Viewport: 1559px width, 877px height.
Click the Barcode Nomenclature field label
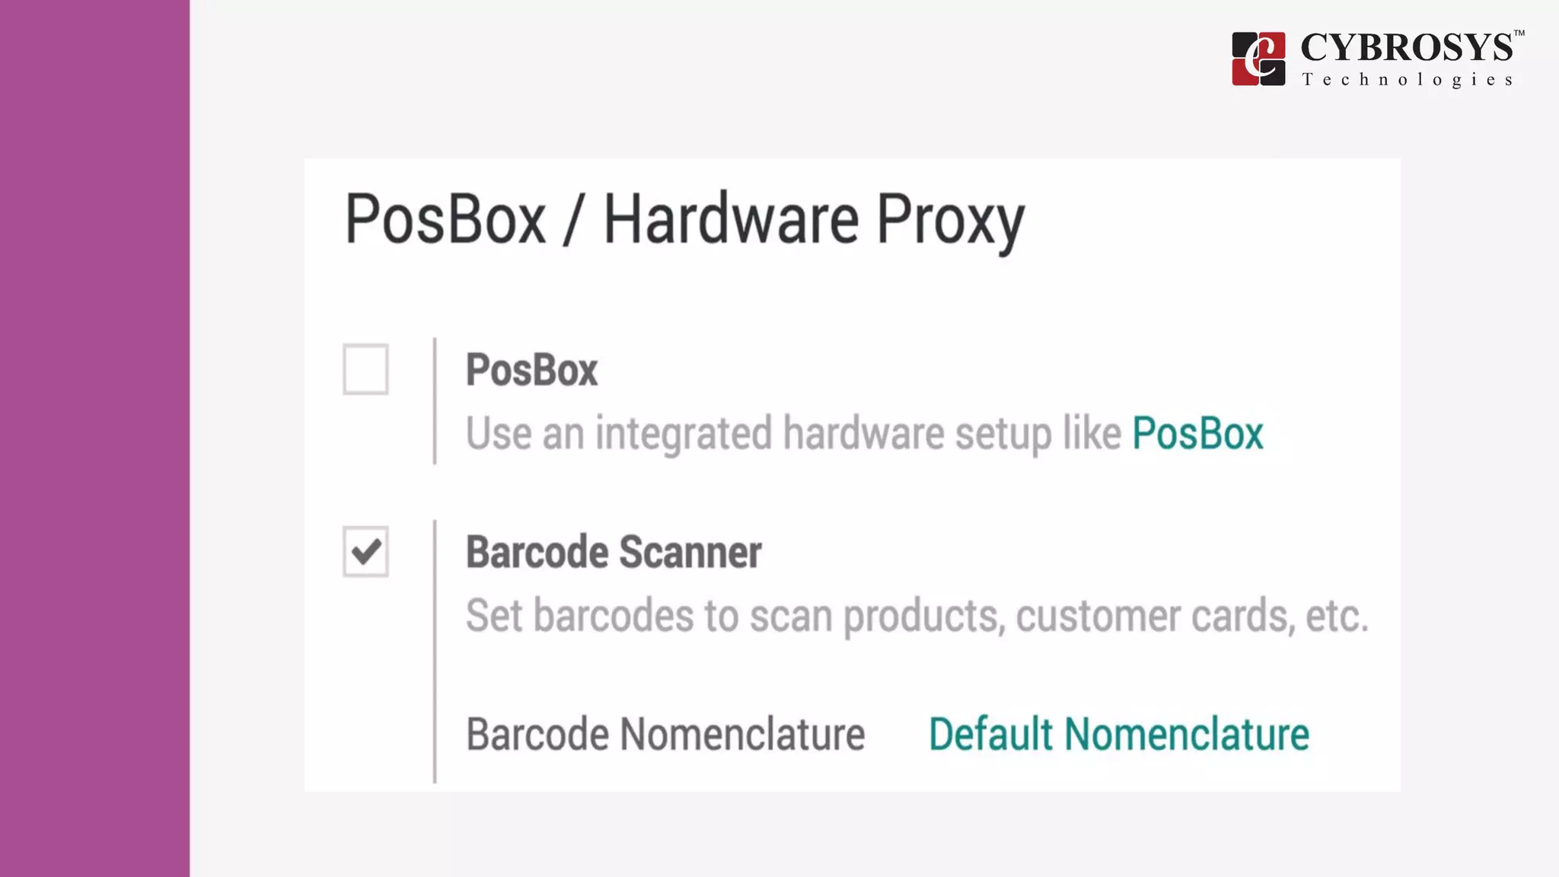click(665, 734)
